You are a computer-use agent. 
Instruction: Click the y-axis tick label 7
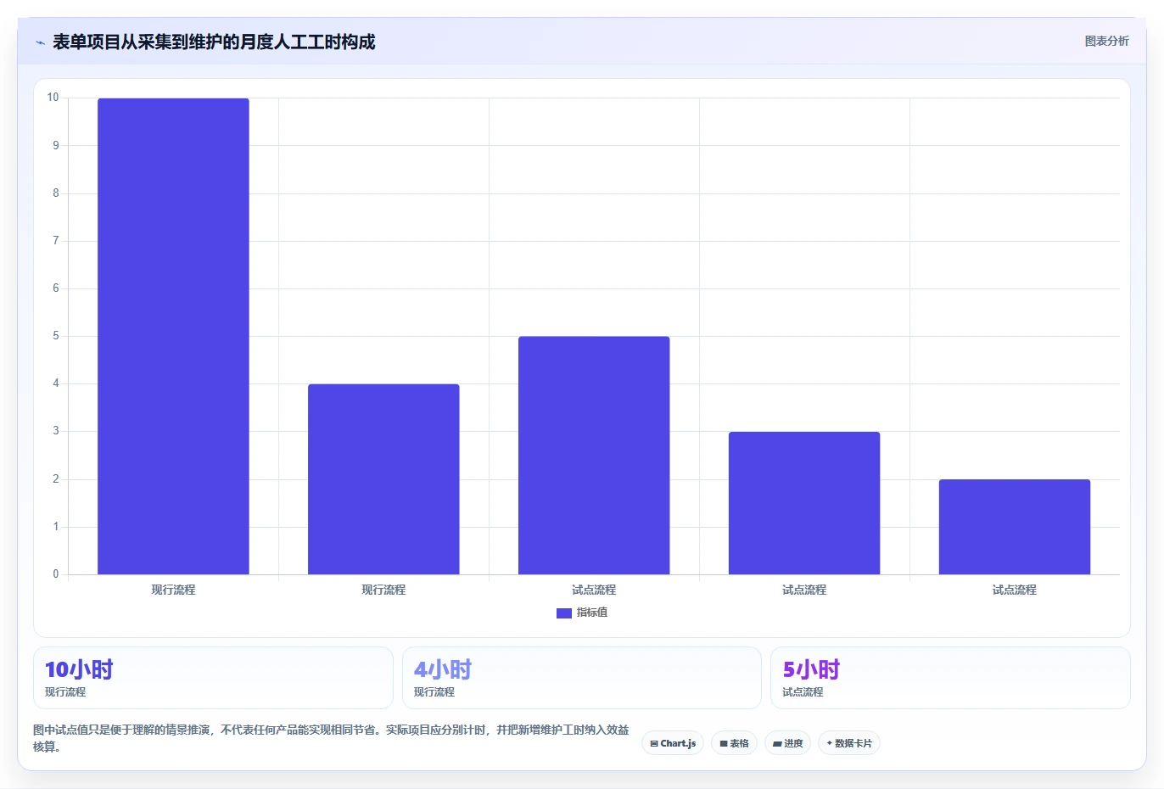coord(56,241)
